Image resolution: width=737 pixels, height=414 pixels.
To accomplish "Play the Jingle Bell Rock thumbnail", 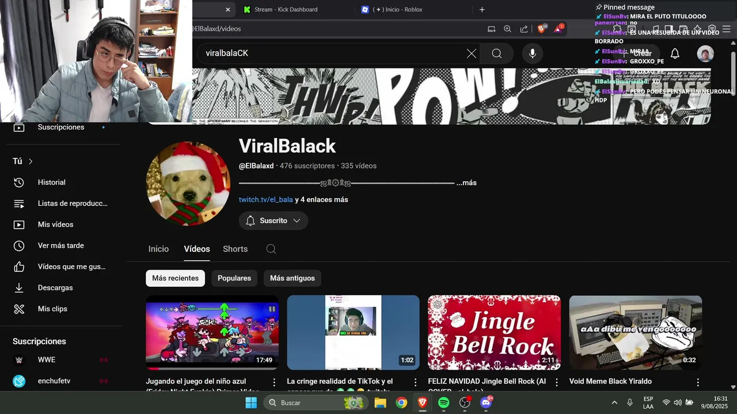I will coord(494,332).
